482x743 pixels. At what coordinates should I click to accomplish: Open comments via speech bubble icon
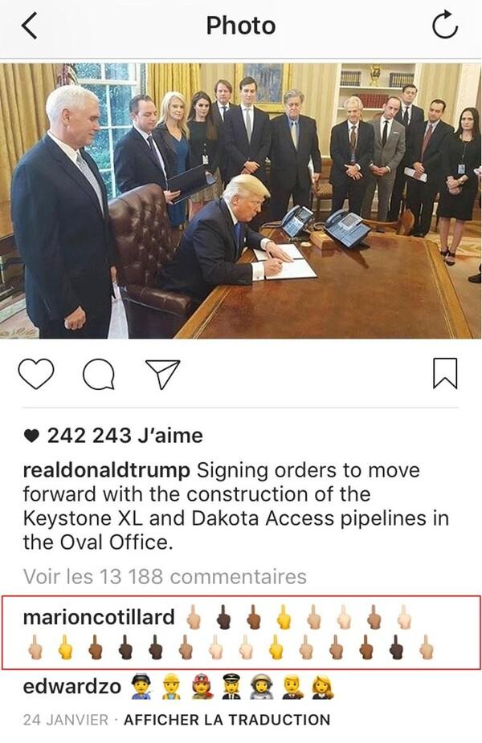(98, 375)
